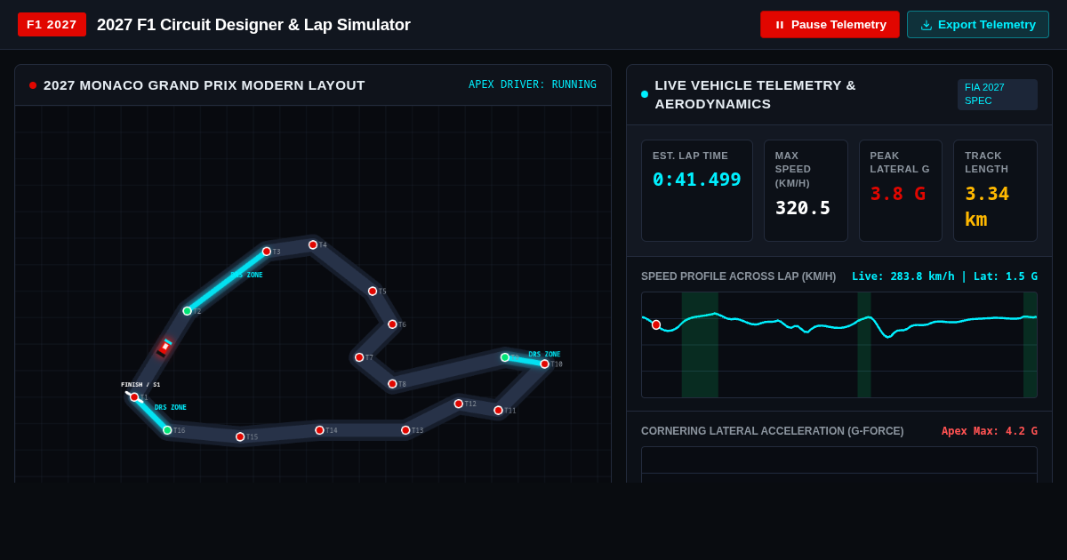Select turn node T7
The width and height of the screenshot is (1067, 560).
tap(359, 357)
